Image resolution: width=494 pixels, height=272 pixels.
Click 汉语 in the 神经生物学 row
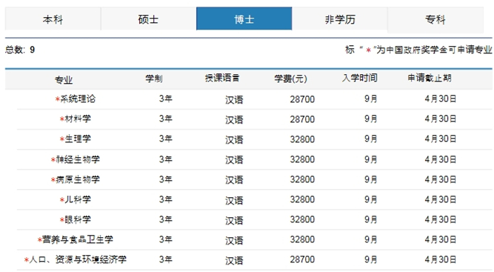click(234, 160)
